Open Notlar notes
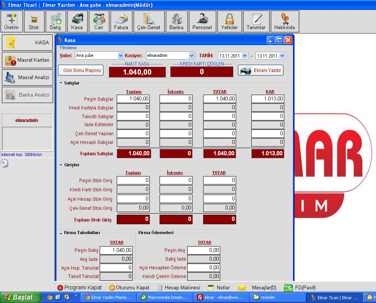376x303 pixels. pos(219,288)
